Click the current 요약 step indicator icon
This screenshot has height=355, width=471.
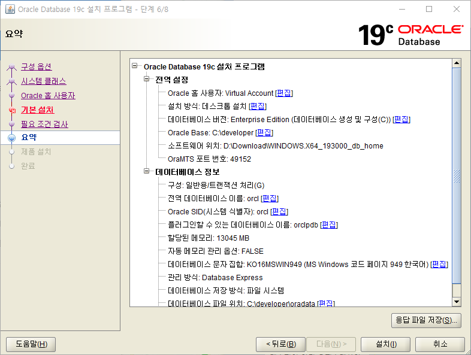click(12, 138)
